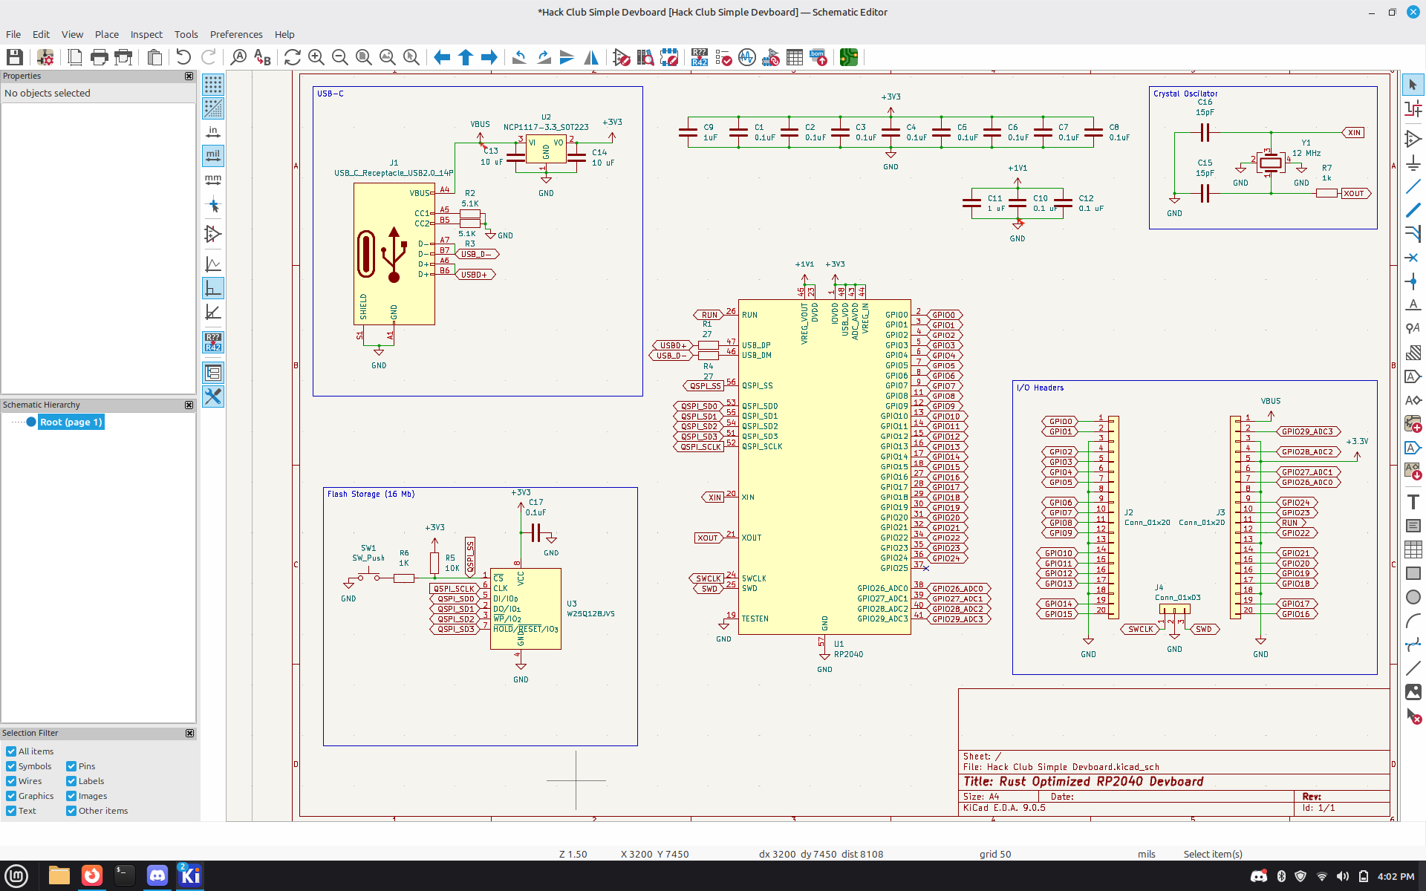
Task: Open schematic setup icon
Action: pos(45,57)
